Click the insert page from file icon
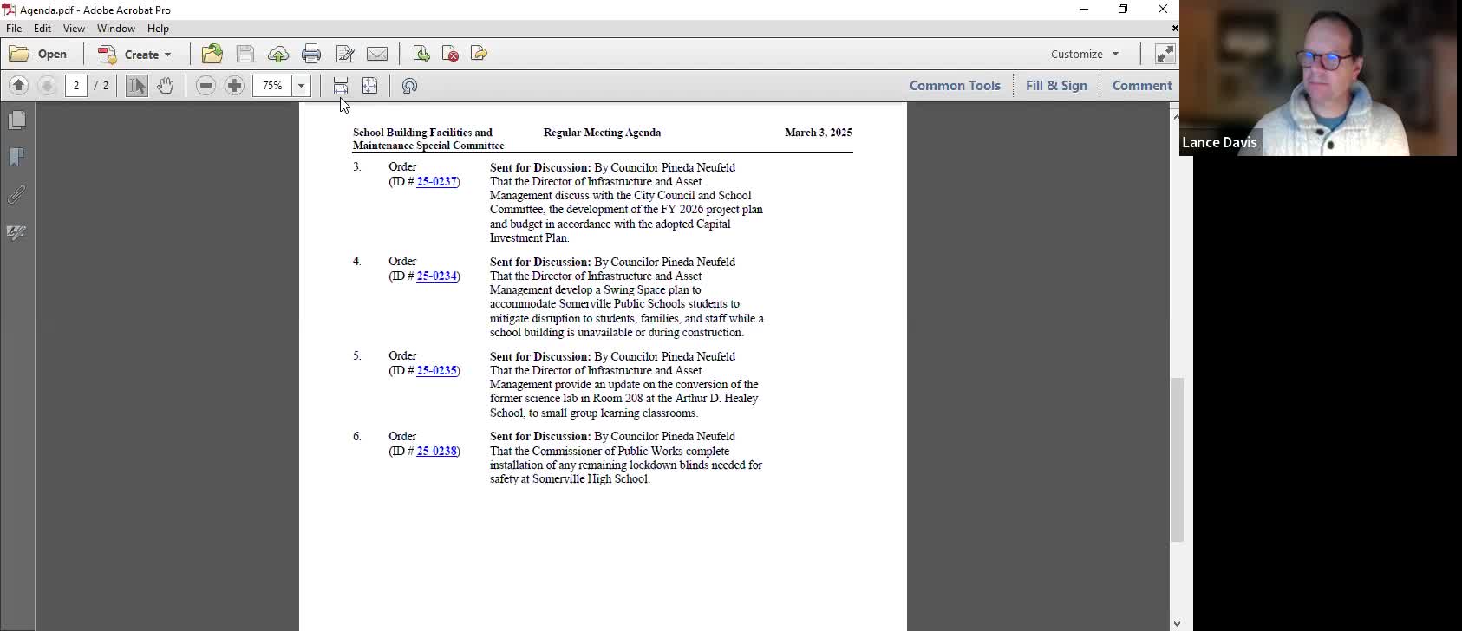Screen dimensions: 1462x631 [x=421, y=54]
